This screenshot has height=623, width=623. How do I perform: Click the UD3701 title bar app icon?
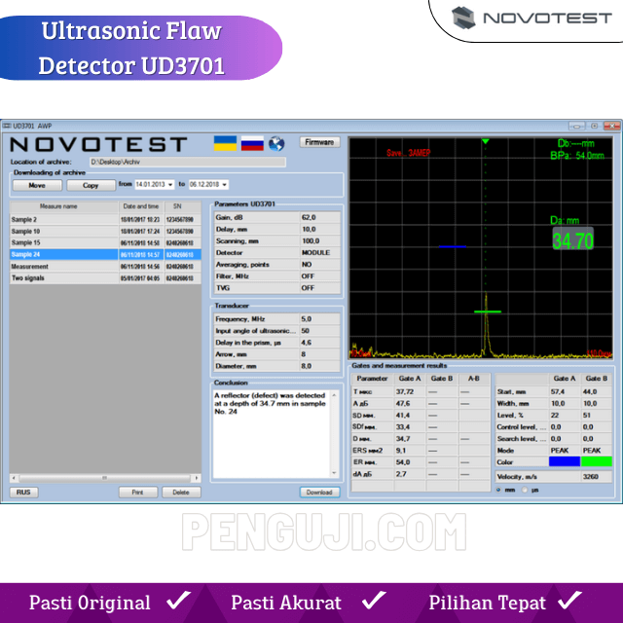(5, 127)
